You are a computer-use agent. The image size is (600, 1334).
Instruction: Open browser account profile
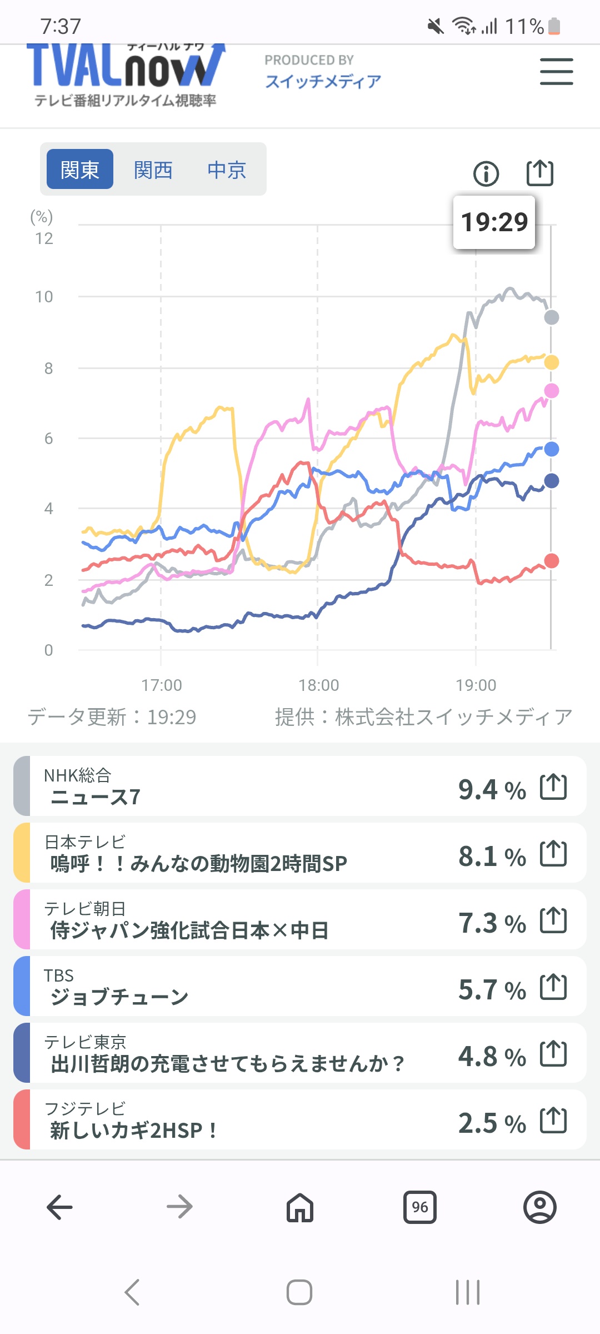[540, 1207]
